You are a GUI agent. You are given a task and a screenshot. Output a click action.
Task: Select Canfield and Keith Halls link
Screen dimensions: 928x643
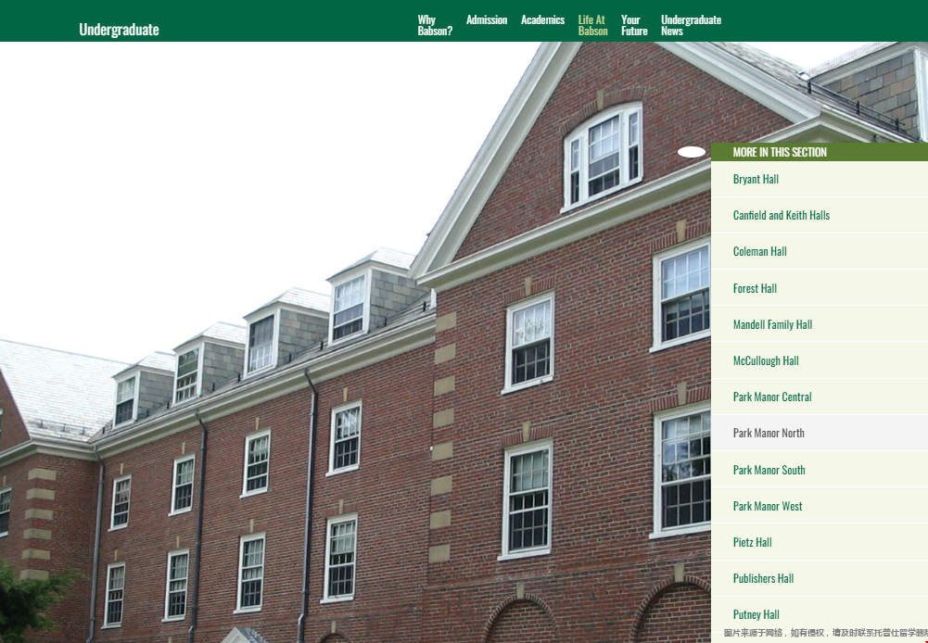click(x=781, y=215)
